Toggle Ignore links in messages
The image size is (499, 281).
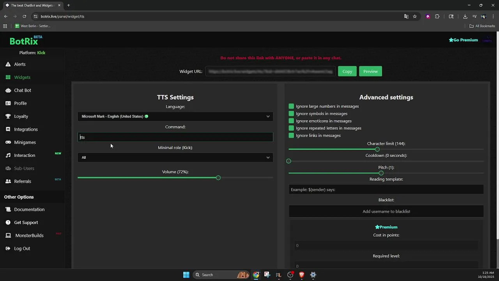(x=291, y=135)
